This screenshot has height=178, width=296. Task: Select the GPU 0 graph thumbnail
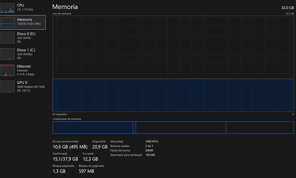[8, 85]
